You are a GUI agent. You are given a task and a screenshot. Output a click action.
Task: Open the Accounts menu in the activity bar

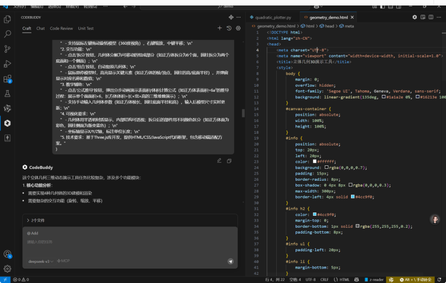(x=7, y=254)
